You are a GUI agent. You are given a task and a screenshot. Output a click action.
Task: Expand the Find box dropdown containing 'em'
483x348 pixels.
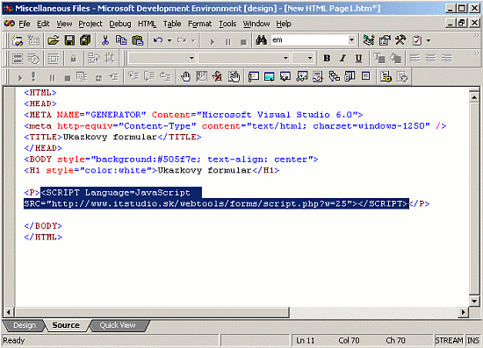[351, 40]
